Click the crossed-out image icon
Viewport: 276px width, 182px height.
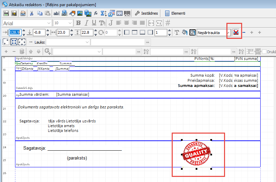236,32
